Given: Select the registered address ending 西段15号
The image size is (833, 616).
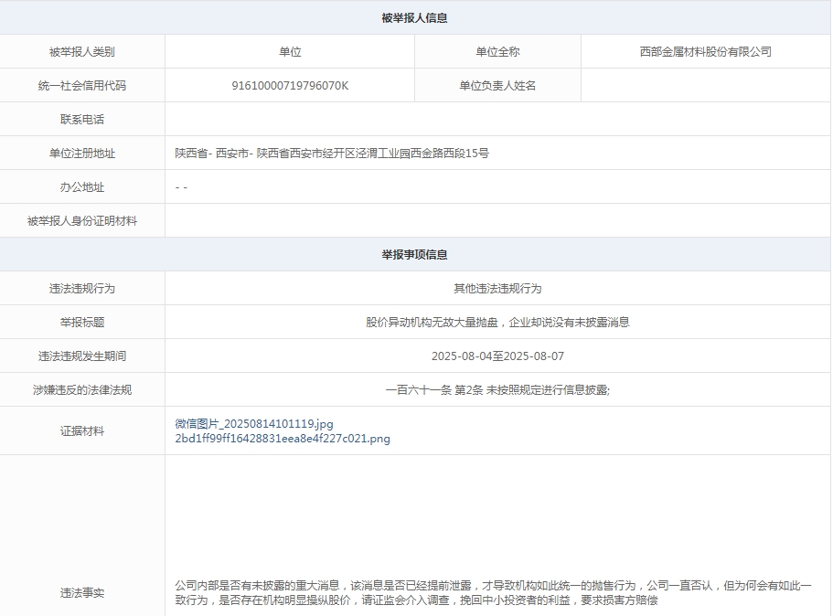Looking at the screenshot, I should click(x=332, y=154).
